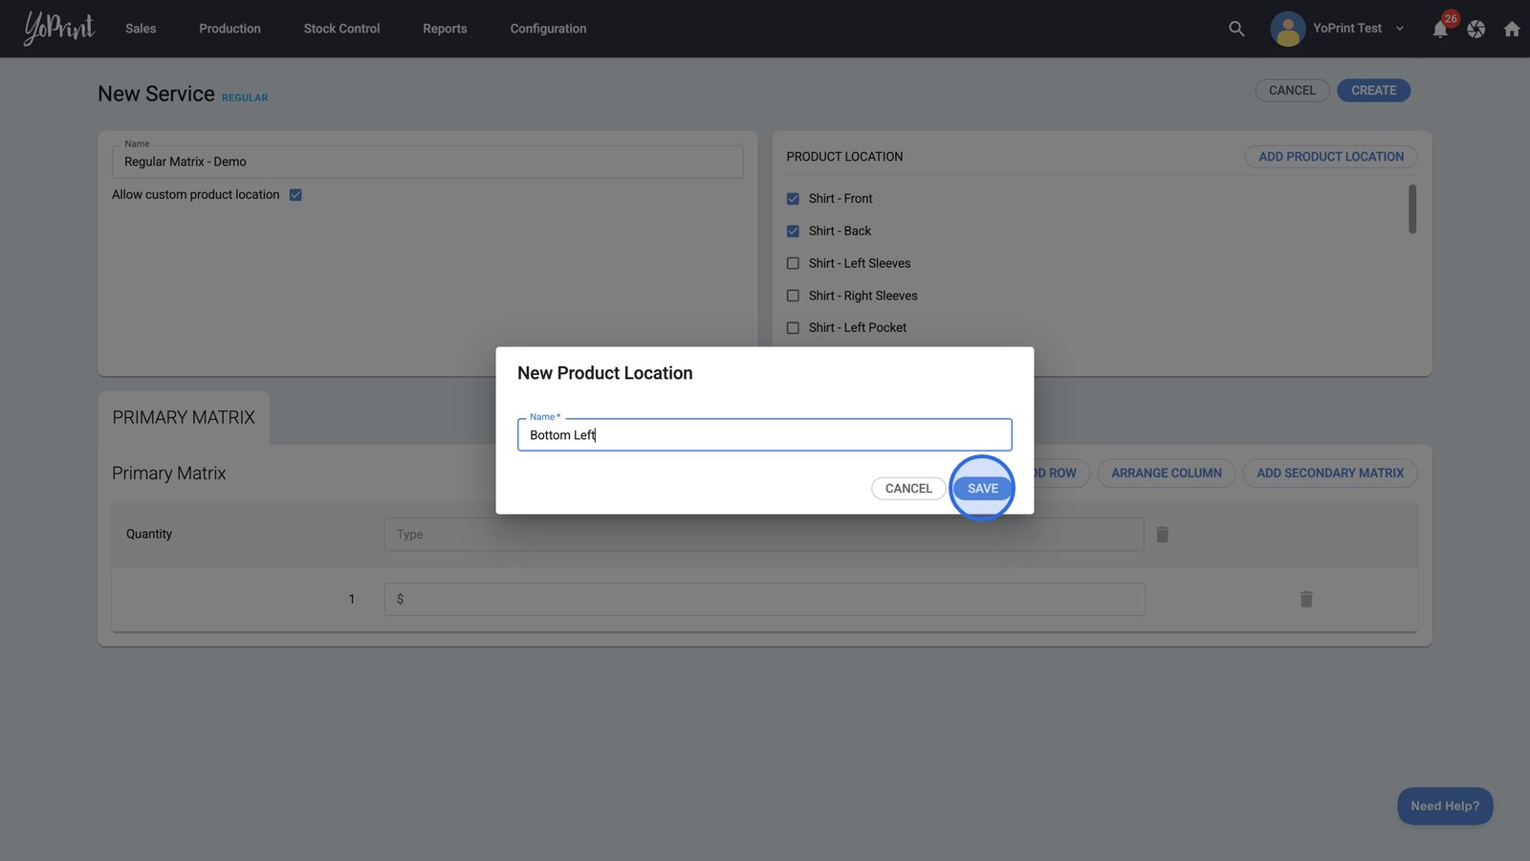Open the Configuration menu
The image size is (1530, 861).
(548, 29)
